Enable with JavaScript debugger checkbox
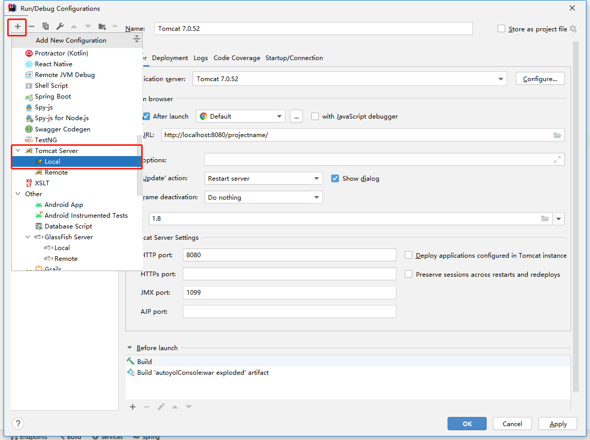Image resolution: width=590 pixels, height=440 pixels. 315,116
